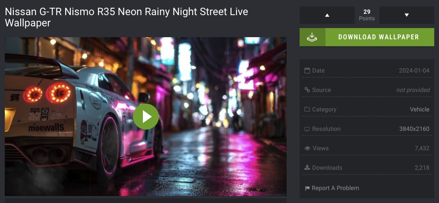Click the 29 Points score display

[367, 15]
